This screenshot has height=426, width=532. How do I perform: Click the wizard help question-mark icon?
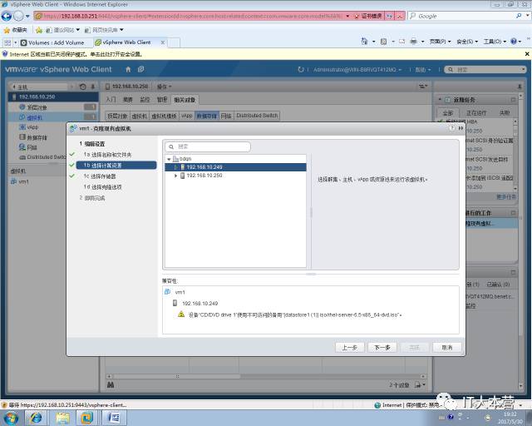click(451, 128)
